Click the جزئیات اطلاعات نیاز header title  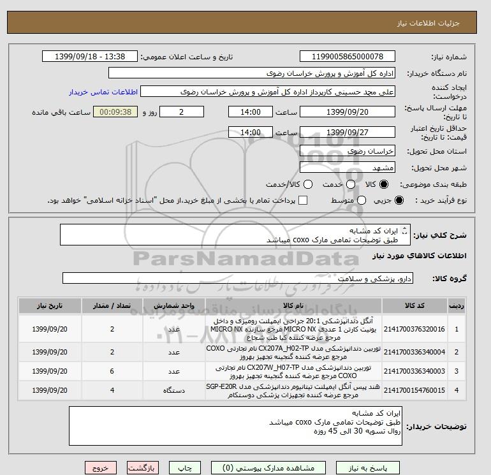click(428, 23)
